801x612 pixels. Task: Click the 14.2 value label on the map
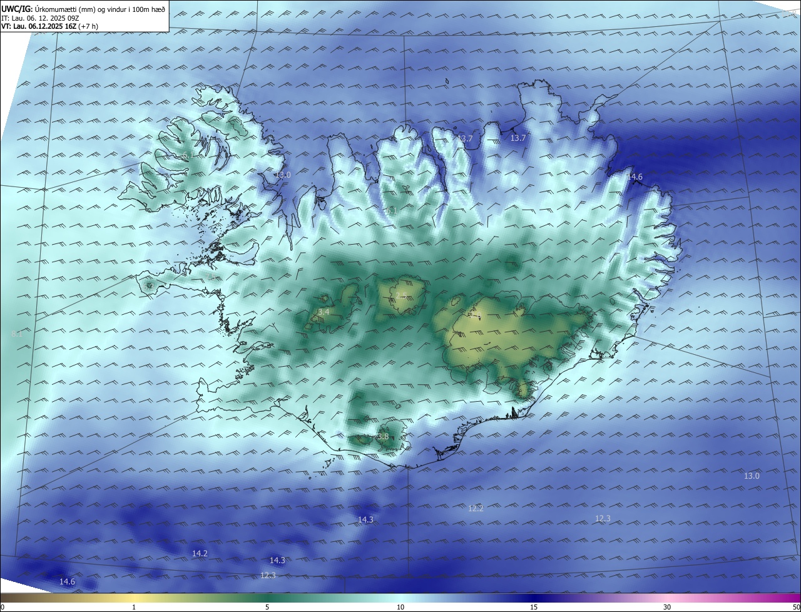coord(200,553)
